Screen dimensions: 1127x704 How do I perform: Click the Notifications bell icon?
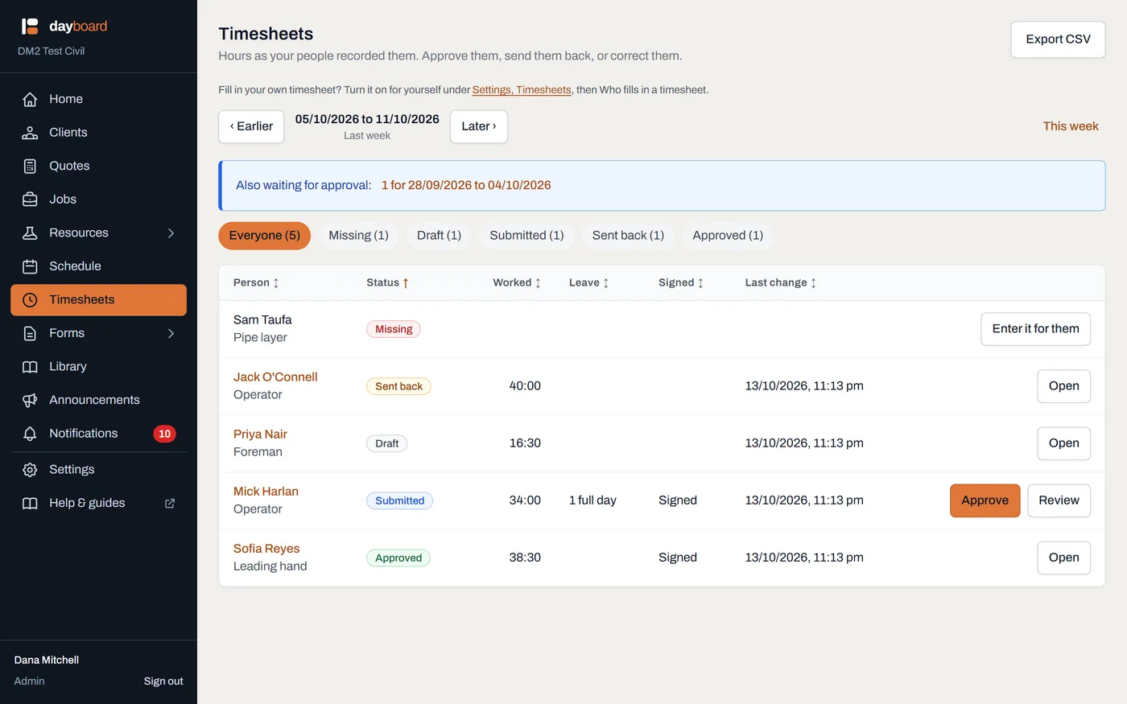[30, 434]
